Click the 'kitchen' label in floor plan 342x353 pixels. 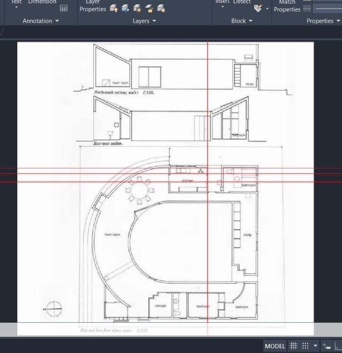coord(188,181)
